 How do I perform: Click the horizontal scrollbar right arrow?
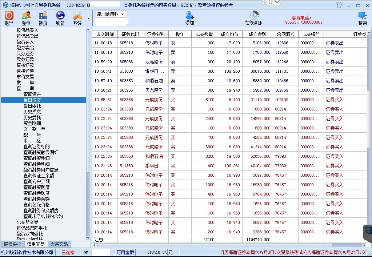pos(364,245)
